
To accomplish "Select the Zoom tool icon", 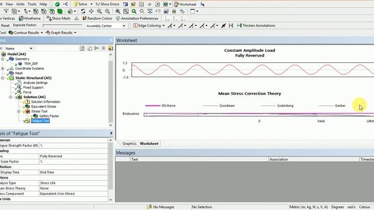I will (x=99, y=11).
